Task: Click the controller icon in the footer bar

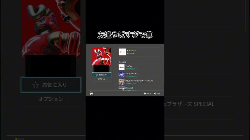Action: [92, 94]
